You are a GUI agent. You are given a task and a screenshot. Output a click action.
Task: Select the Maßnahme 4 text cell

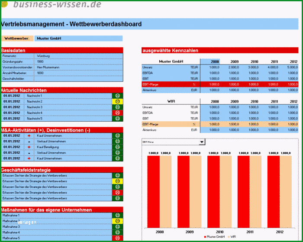pyautogui.click(x=56, y=232)
